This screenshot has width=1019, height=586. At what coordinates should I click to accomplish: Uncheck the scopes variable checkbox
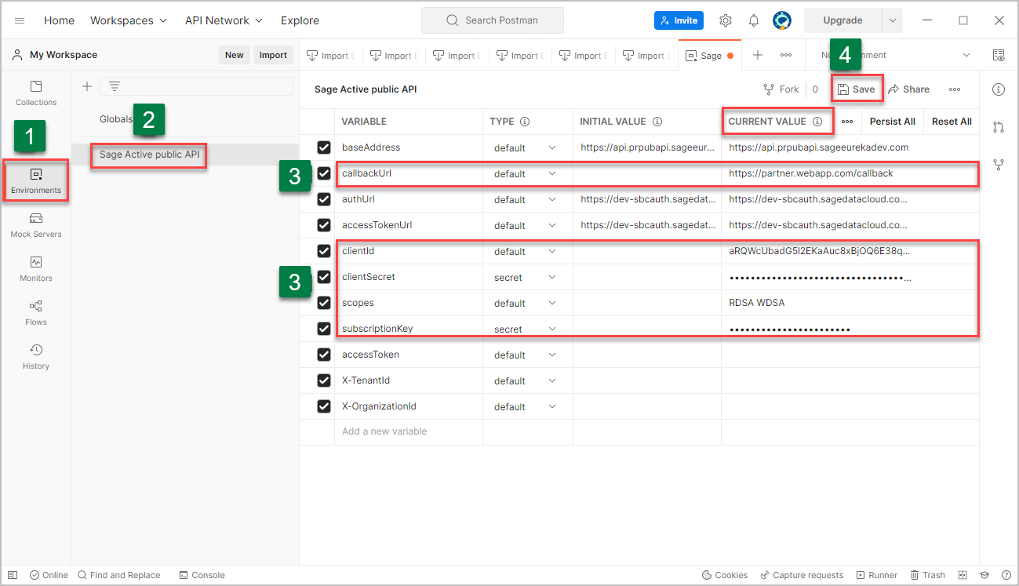(323, 303)
